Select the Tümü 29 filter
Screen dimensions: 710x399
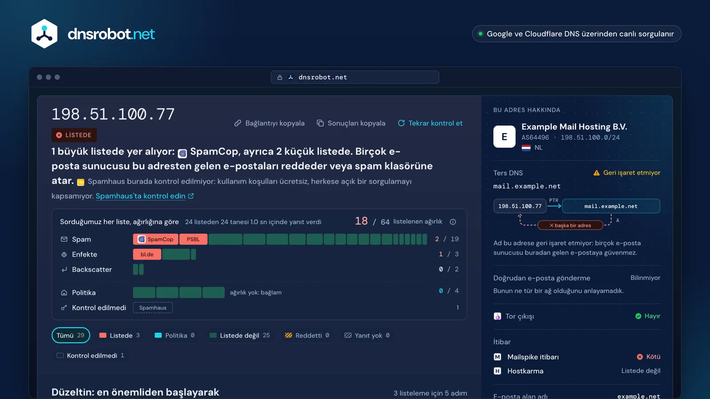(x=71, y=335)
